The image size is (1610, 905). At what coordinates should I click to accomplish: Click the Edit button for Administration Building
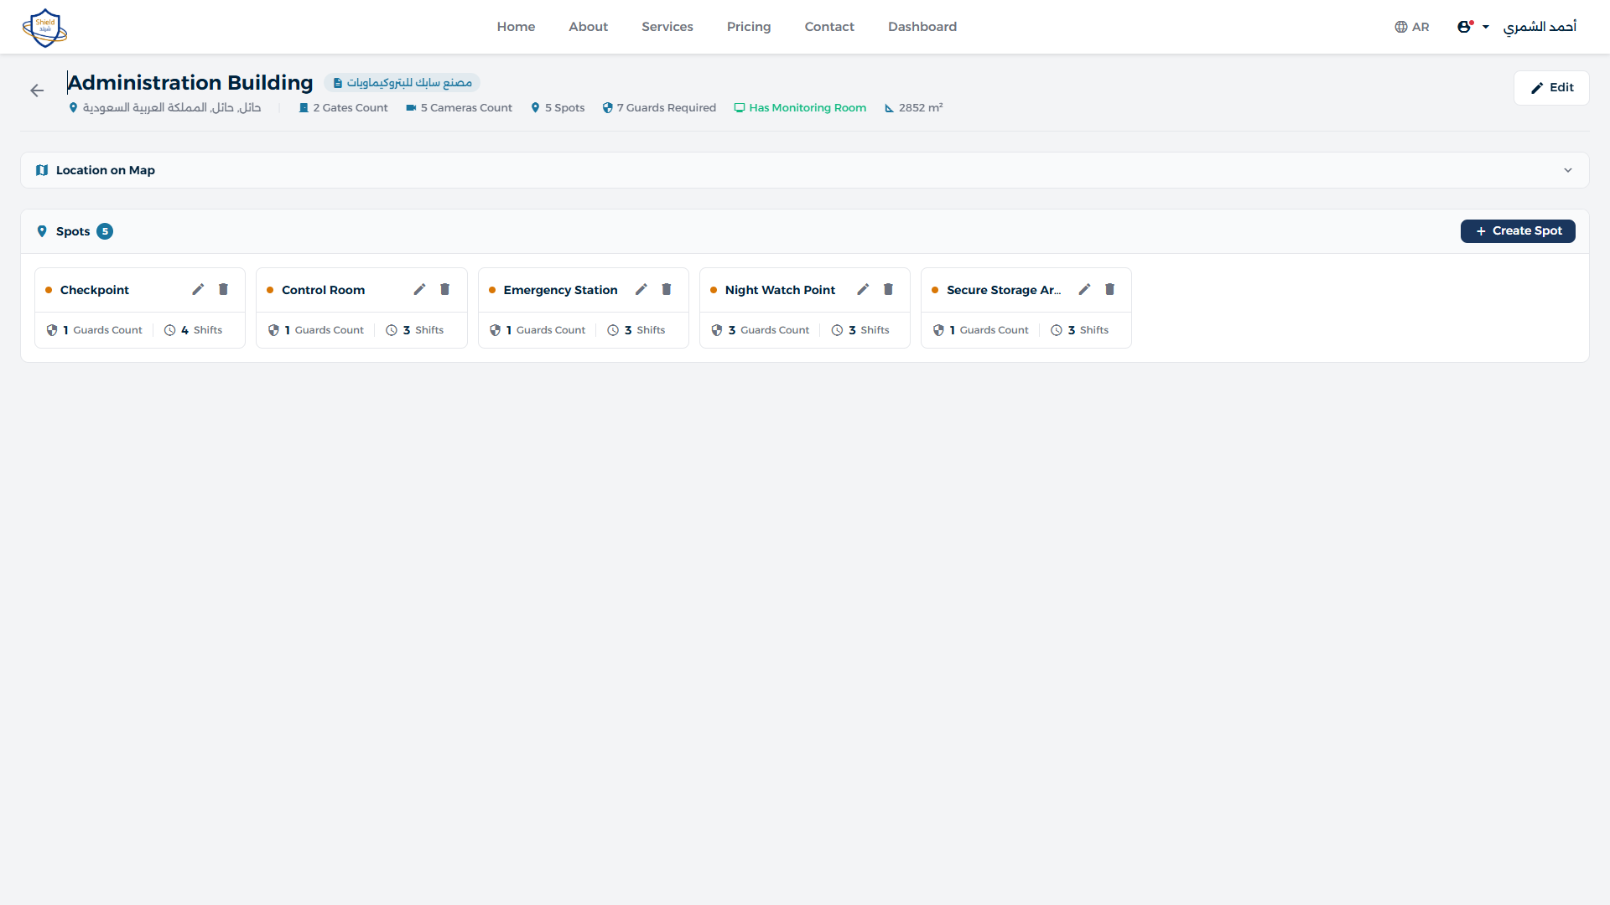tap(1550, 87)
